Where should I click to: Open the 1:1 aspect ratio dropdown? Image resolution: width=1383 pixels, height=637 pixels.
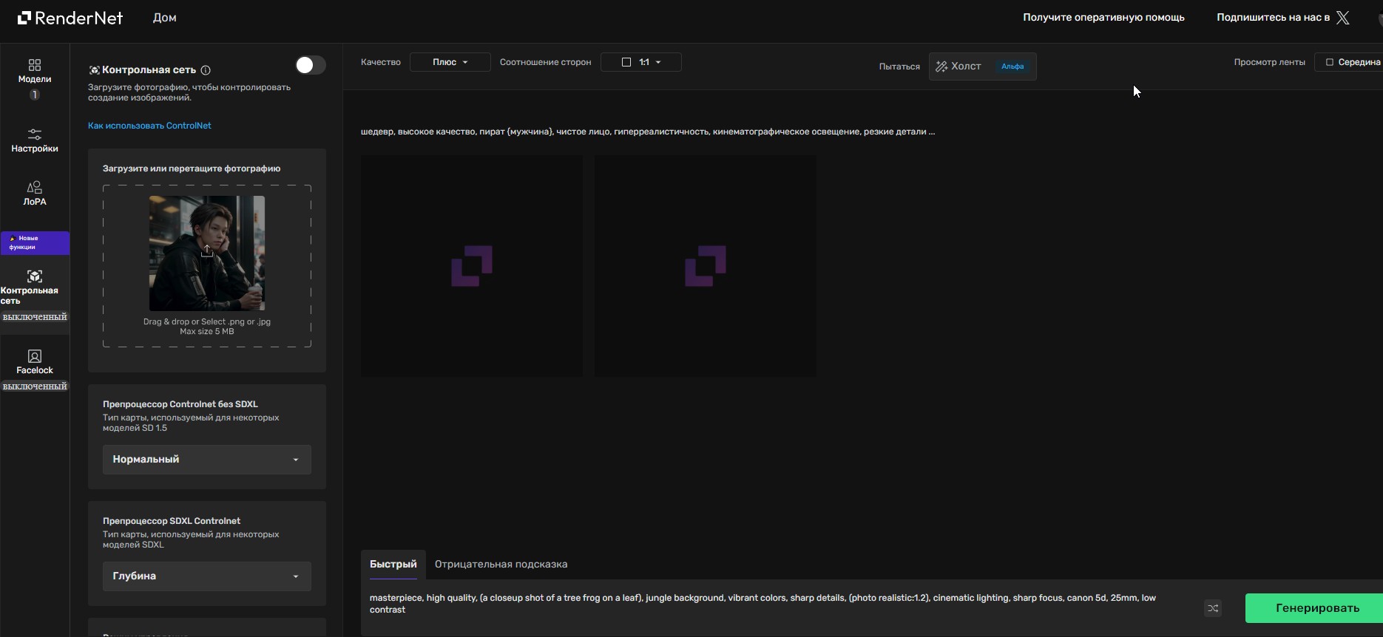(640, 62)
